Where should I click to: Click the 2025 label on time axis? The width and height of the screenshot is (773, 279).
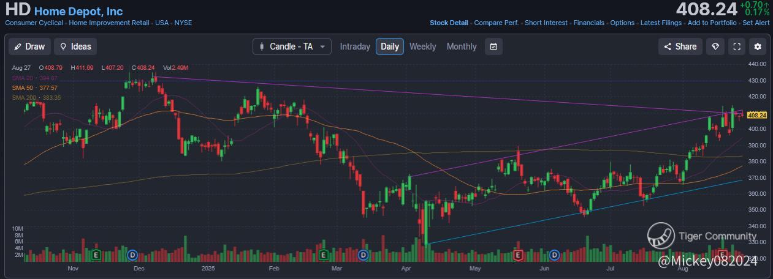coord(208,268)
